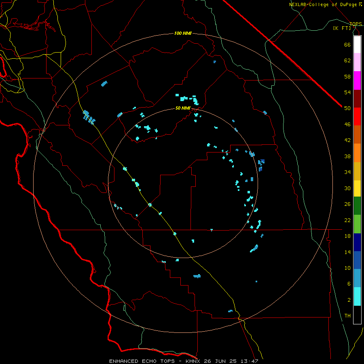Click the 42 value on the scale

(x=347, y=140)
